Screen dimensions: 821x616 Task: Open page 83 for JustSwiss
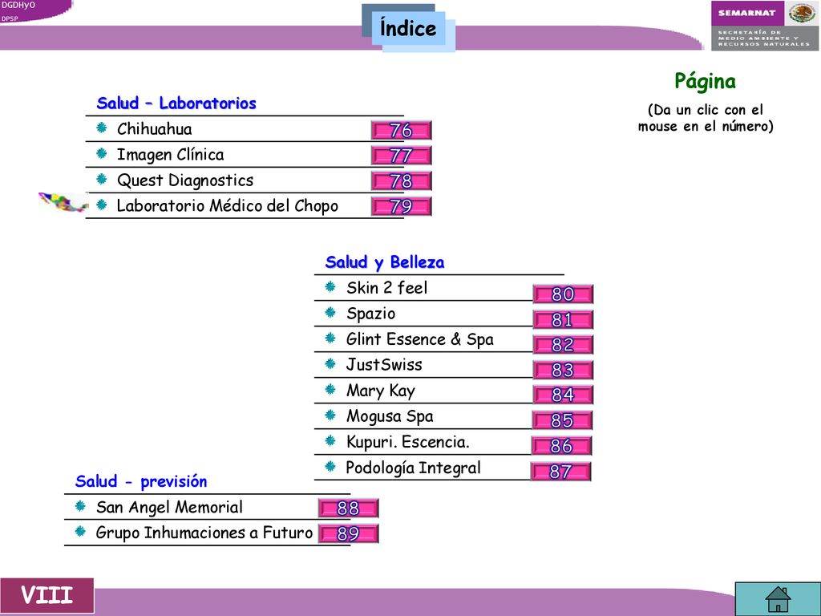coord(563,370)
